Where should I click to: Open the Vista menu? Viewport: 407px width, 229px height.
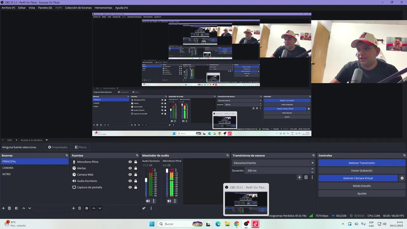[x=32, y=8]
